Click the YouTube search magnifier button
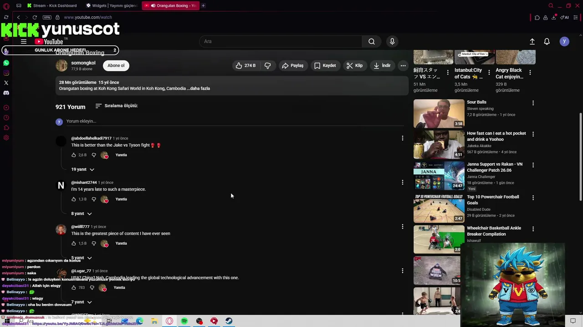583x327 pixels. tap(372, 41)
